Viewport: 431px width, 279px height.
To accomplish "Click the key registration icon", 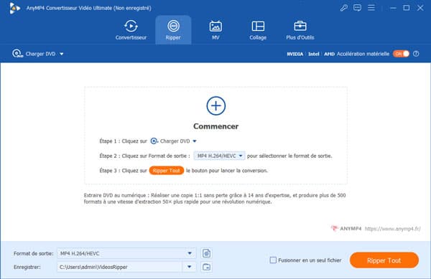I will tap(343, 8).
